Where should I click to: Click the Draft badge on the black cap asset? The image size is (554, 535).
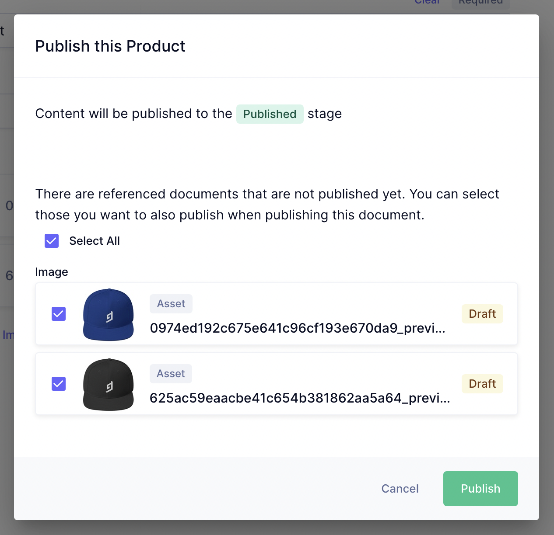[x=482, y=384]
